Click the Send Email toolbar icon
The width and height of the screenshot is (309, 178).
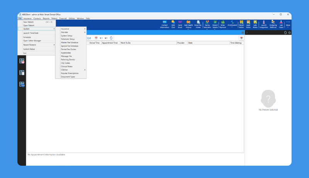pyautogui.click(x=180, y=24)
